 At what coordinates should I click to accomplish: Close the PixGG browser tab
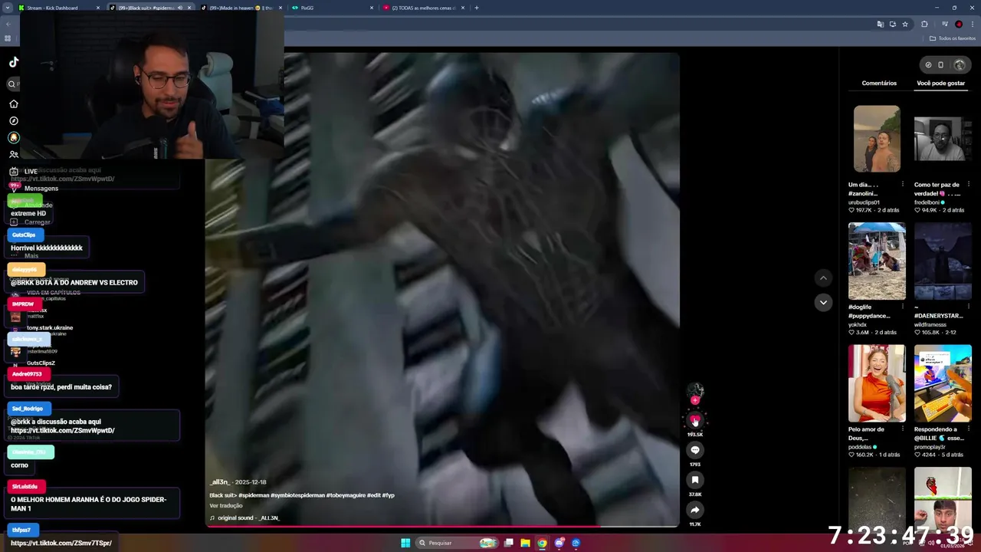(x=372, y=8)
